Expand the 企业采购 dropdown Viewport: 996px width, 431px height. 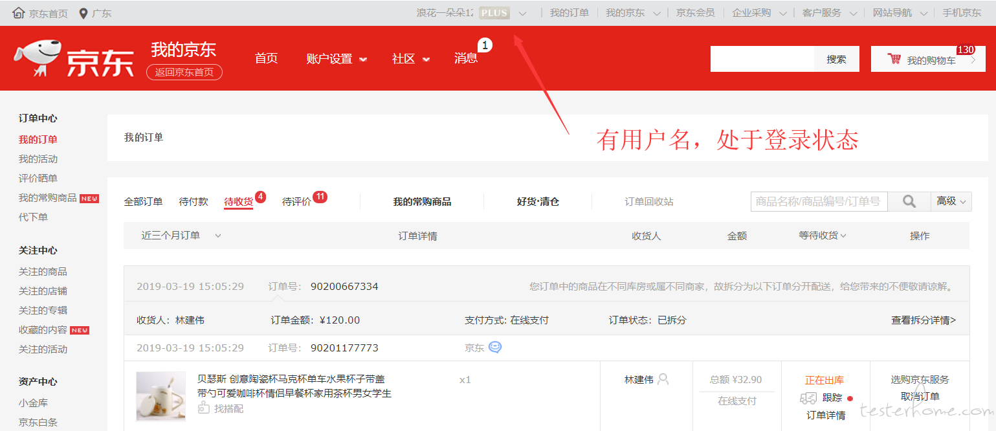(x=783, y=14)
